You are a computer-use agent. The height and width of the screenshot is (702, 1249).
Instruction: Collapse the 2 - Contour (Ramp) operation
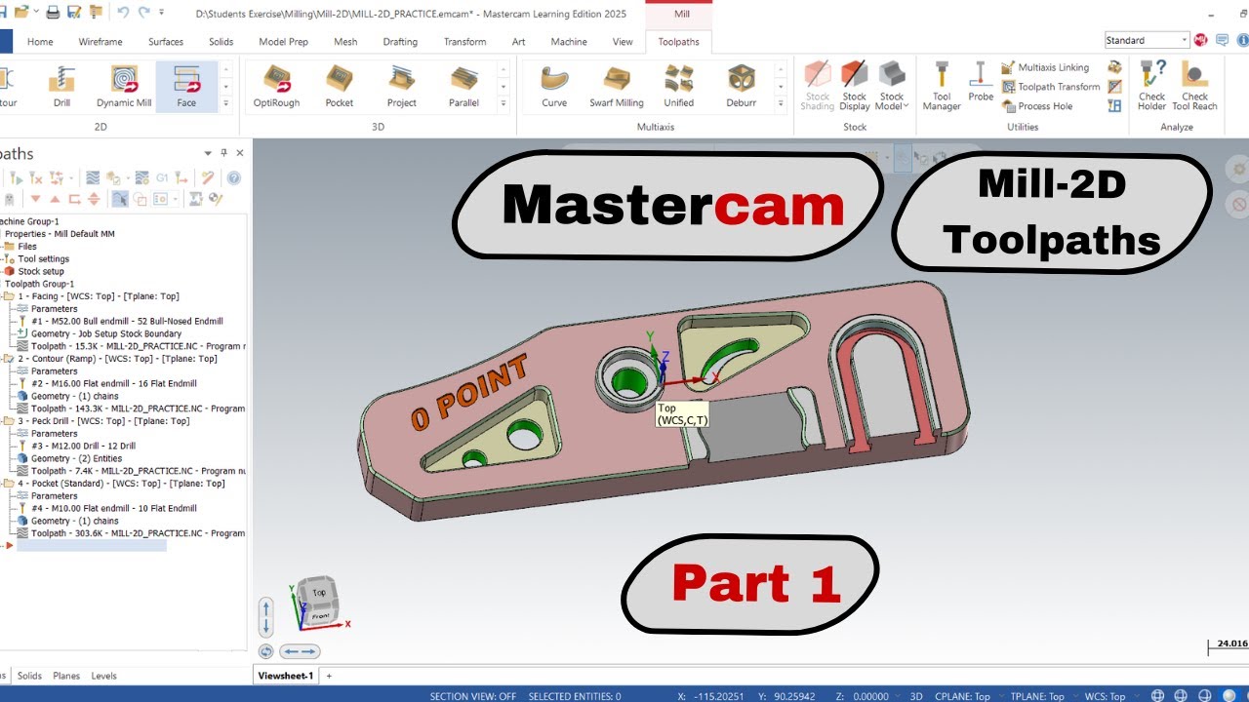coord(9,359)
